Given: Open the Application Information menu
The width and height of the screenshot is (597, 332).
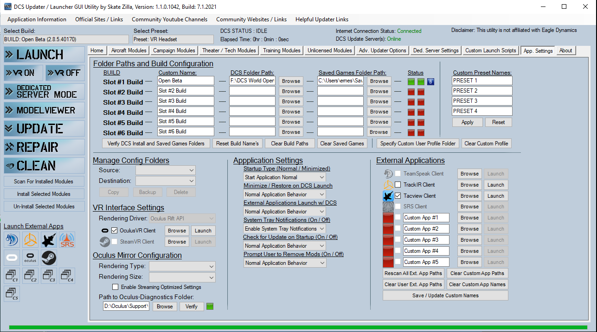Looking at the screenshot, I should click(x=37, y=19).
